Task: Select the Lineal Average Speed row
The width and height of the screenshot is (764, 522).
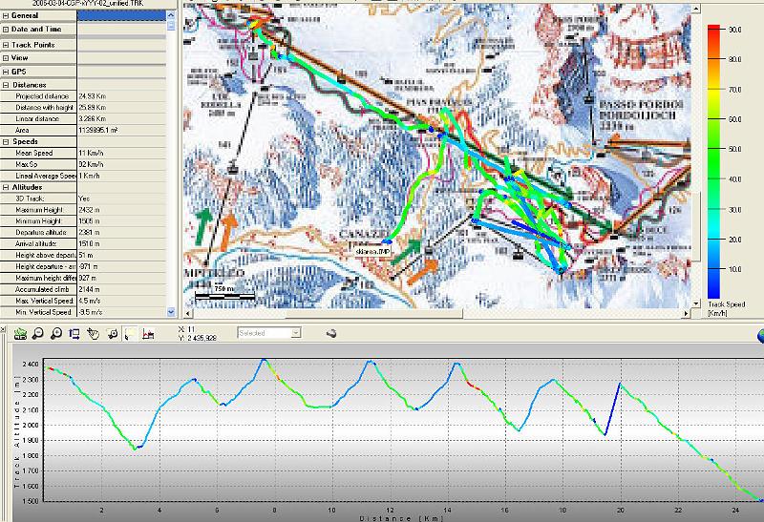Action: coord(83,176)
